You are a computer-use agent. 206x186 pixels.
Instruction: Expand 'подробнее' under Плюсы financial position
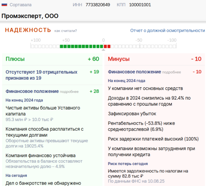tap(69, 92)
